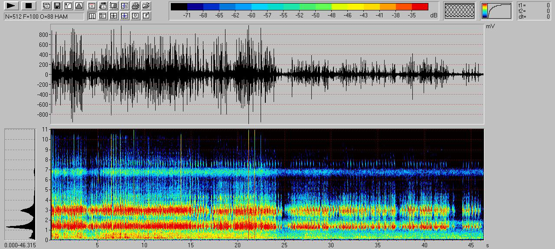The width and height of the screenshot is (555, 249).
Task: Open the rainbow color curve settings button
Action: (x=496, y=11)
